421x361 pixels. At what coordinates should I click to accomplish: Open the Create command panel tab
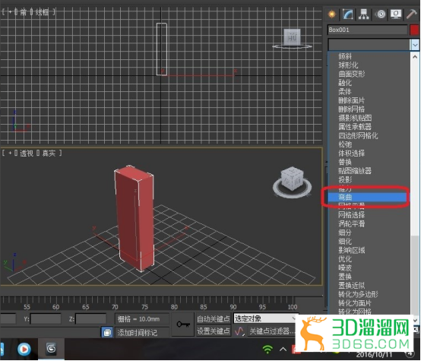pos(332,14)
